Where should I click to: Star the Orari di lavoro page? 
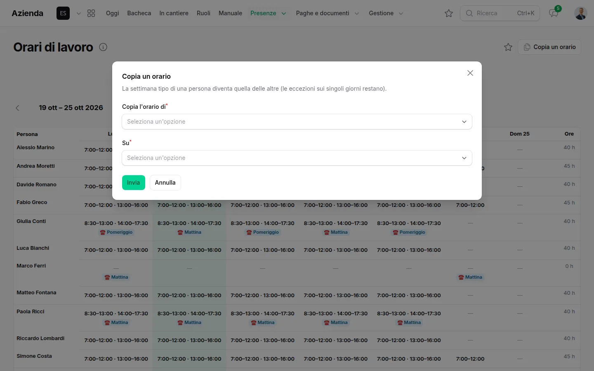508,47
